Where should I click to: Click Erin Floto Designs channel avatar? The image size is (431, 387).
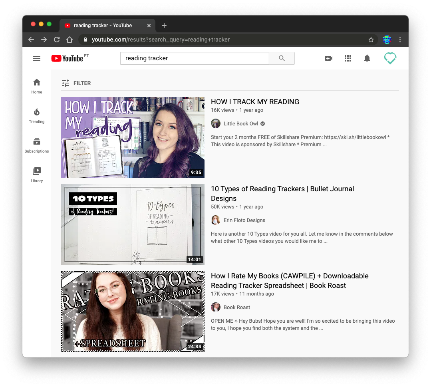coord(216,220)
